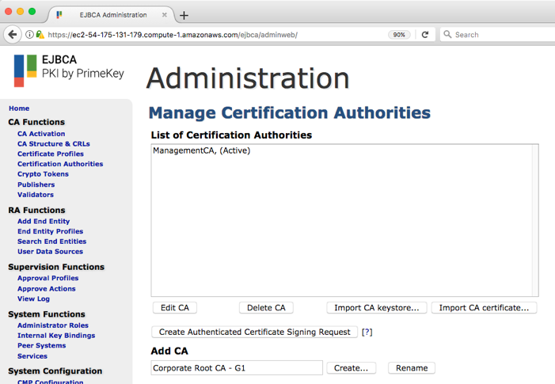
Task: Click the site security padlock icon
Action: [40, 35]
